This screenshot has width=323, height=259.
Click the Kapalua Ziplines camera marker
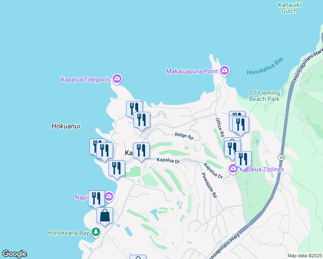(x=233, y=169)
